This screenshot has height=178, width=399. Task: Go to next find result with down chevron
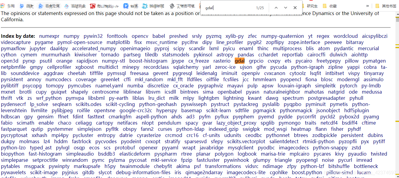tap(286, 8)
